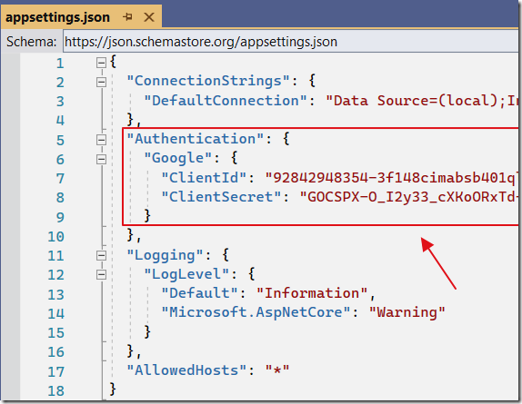
Task: Pin the appsettings.json tab
Action: (x=127, y=16)
